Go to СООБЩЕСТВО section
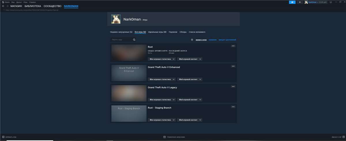Viewport: 346px width, 141px height. point(52,6)
